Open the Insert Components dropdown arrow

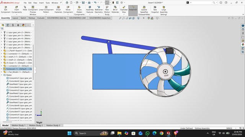(x=16, y=14)
